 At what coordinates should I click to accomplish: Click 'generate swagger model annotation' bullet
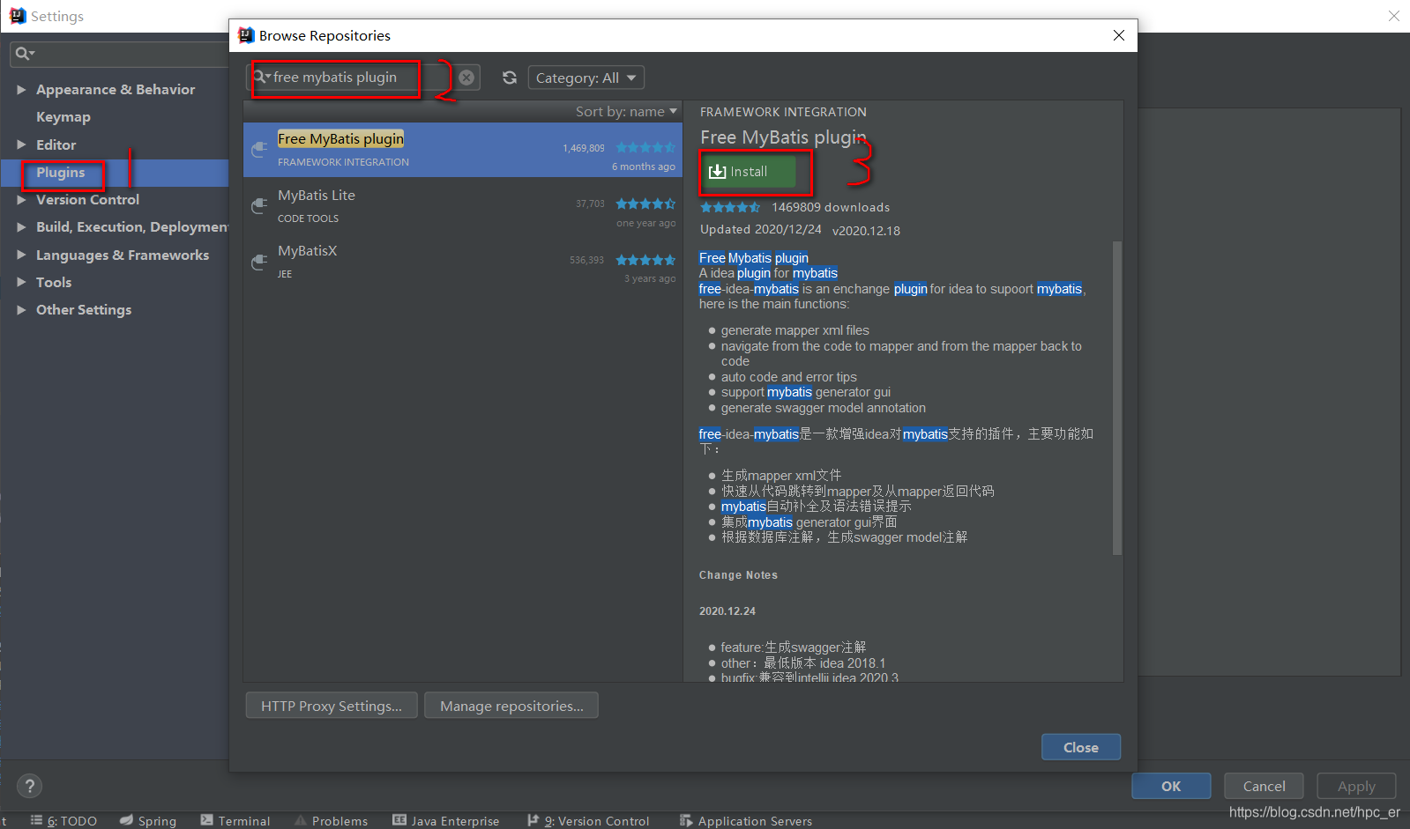pos(824,408)
